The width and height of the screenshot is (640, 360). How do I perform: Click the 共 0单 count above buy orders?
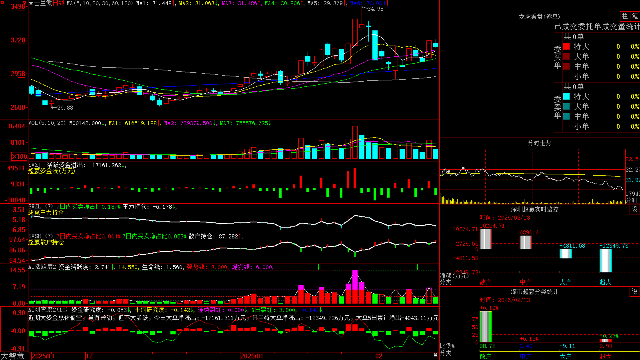pos(574,37)
